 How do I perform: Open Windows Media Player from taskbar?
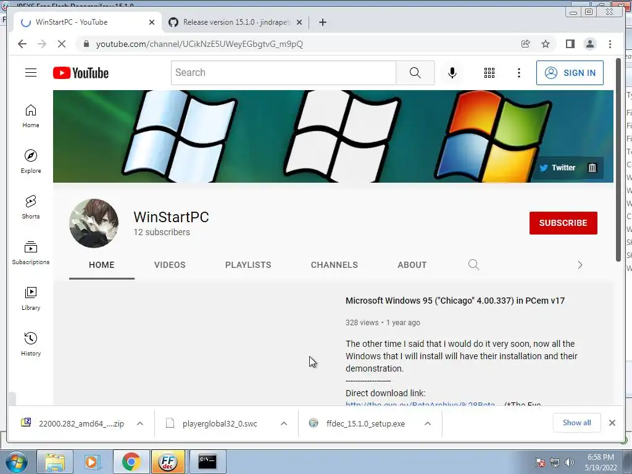coord(92,462)
